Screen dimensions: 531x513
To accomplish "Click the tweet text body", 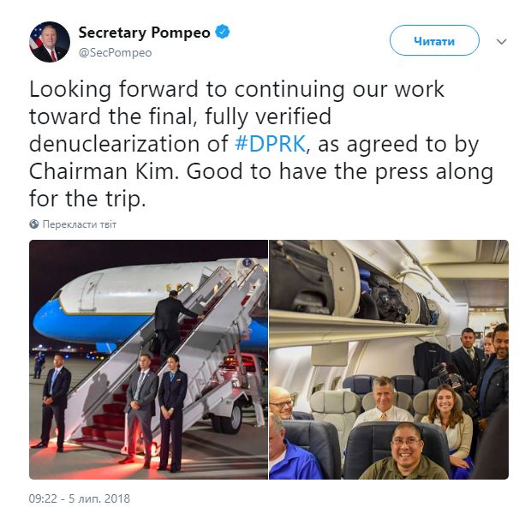I will tap(260, 144).
